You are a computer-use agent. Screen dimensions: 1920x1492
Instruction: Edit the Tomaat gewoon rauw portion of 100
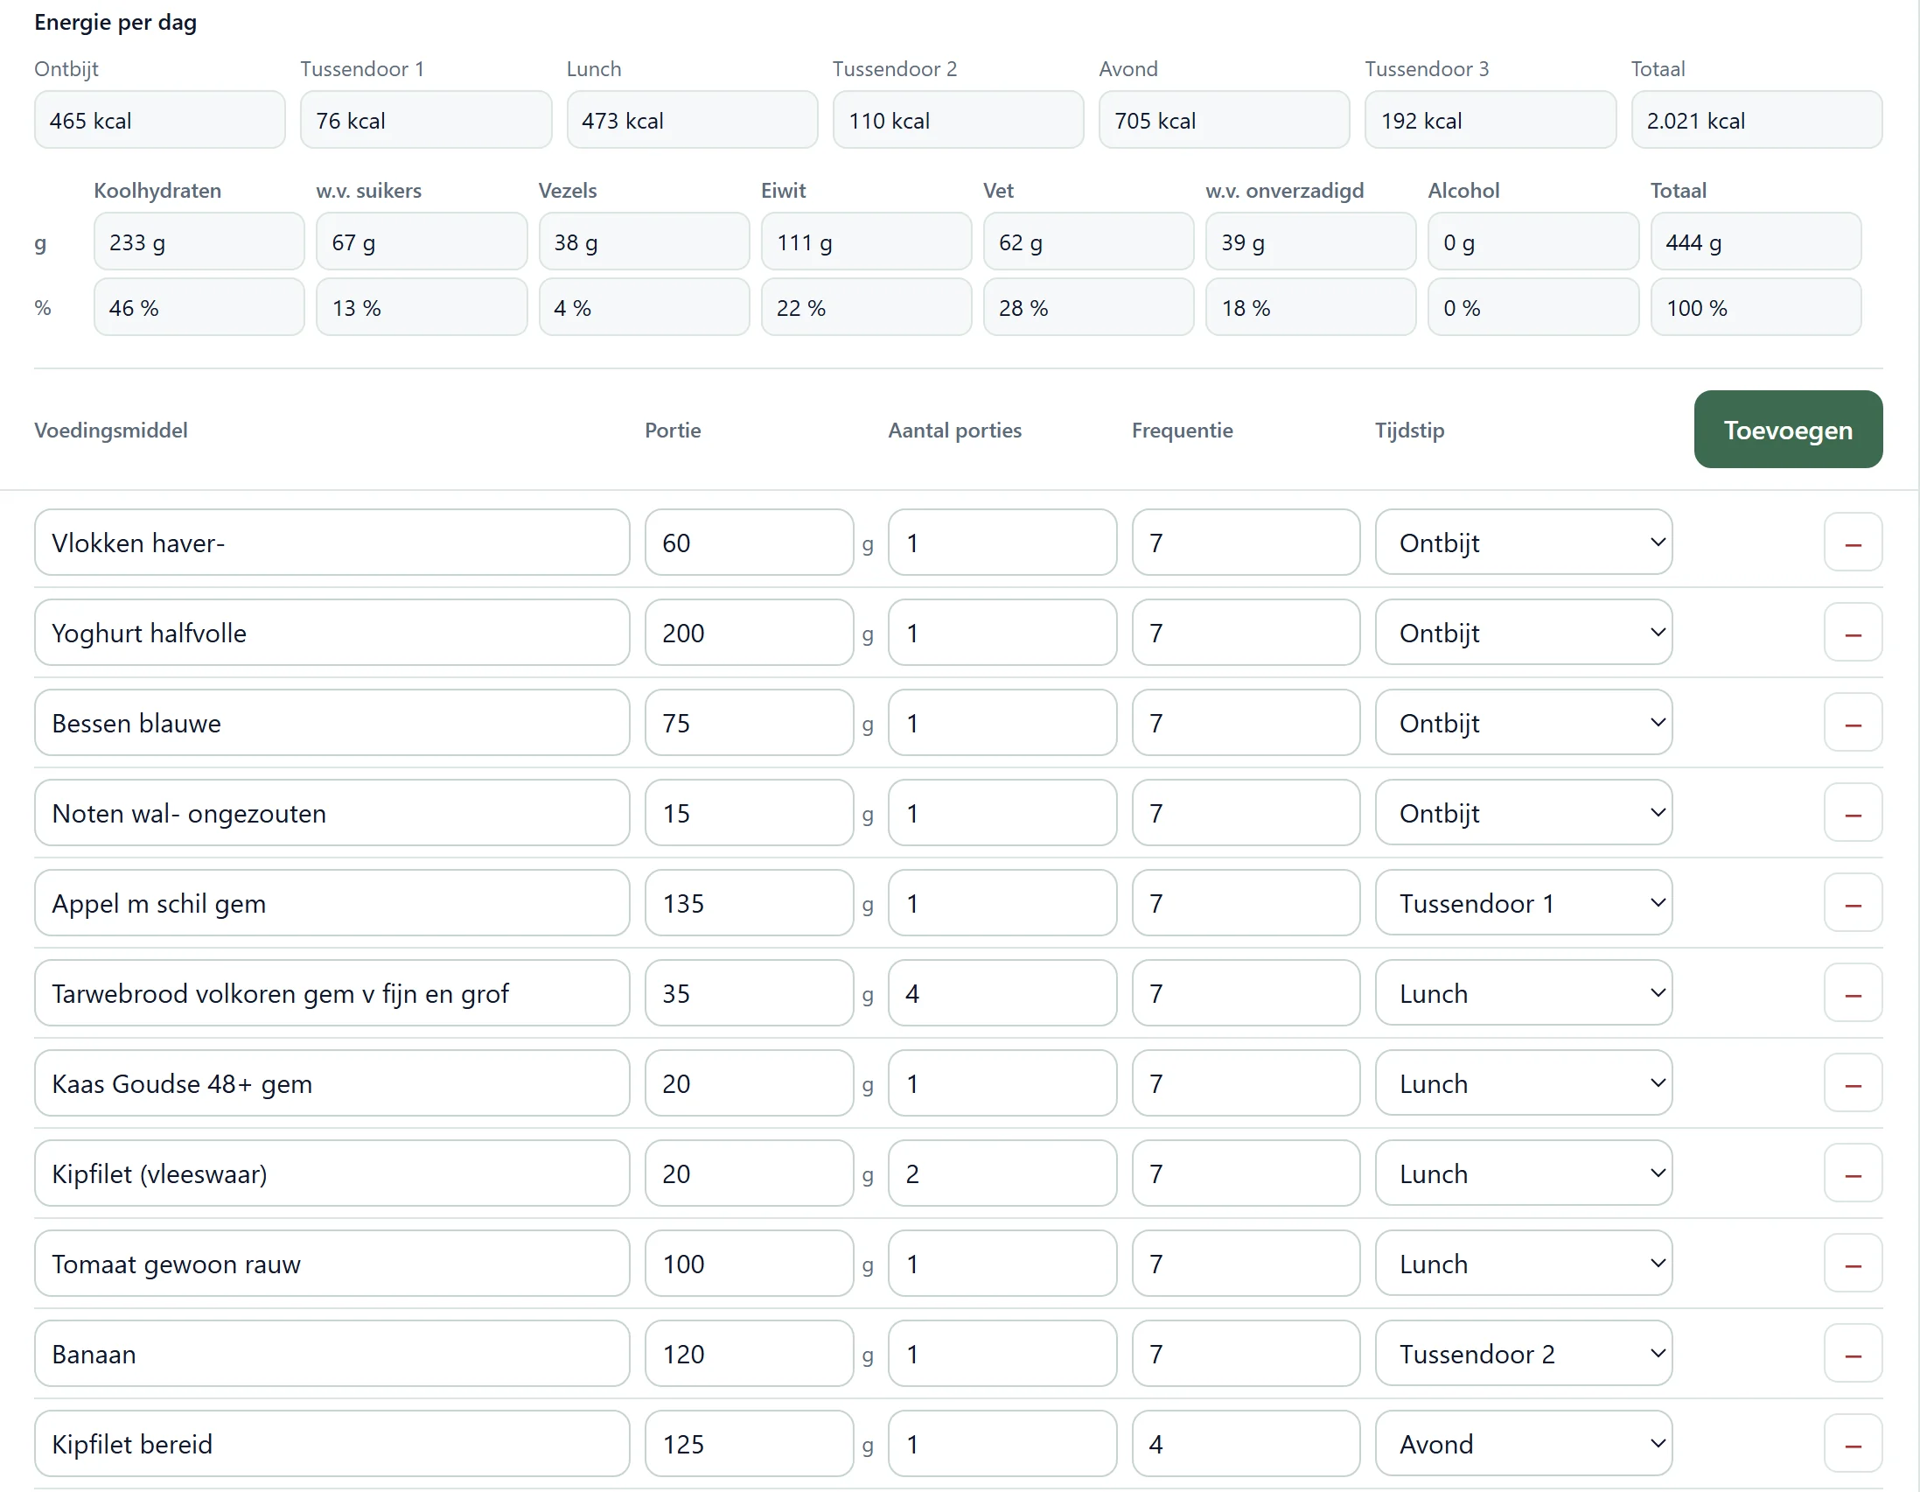(x=749, y=1264)
